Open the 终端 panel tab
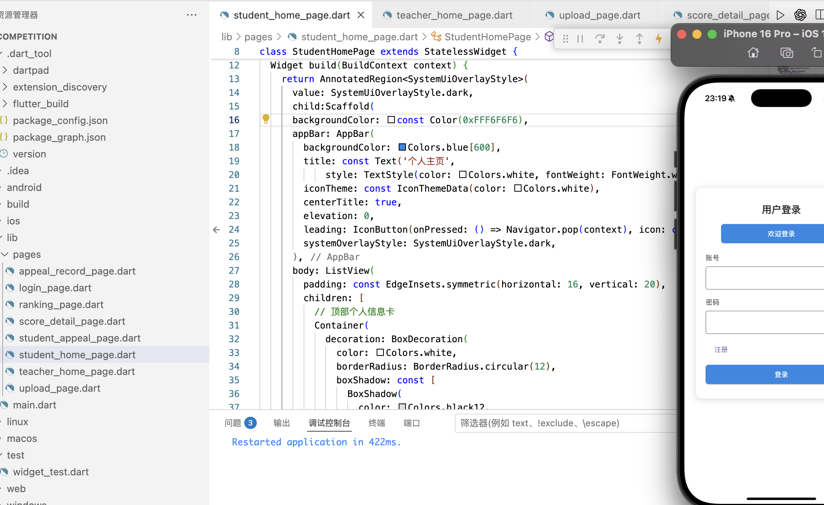 (377, 423)
